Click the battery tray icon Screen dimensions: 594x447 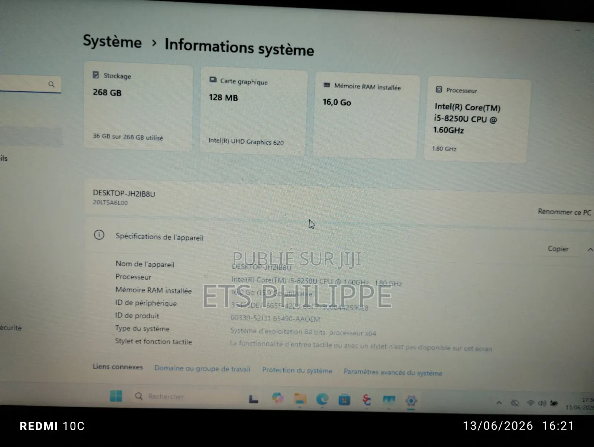(554, 403)
